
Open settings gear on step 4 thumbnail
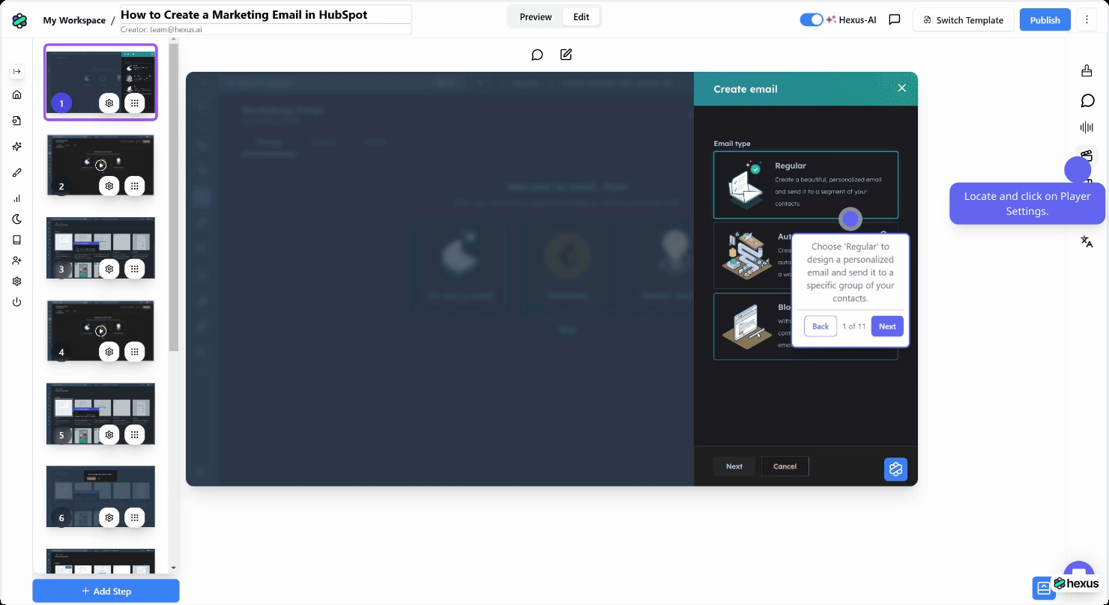[x=109, y=352]
